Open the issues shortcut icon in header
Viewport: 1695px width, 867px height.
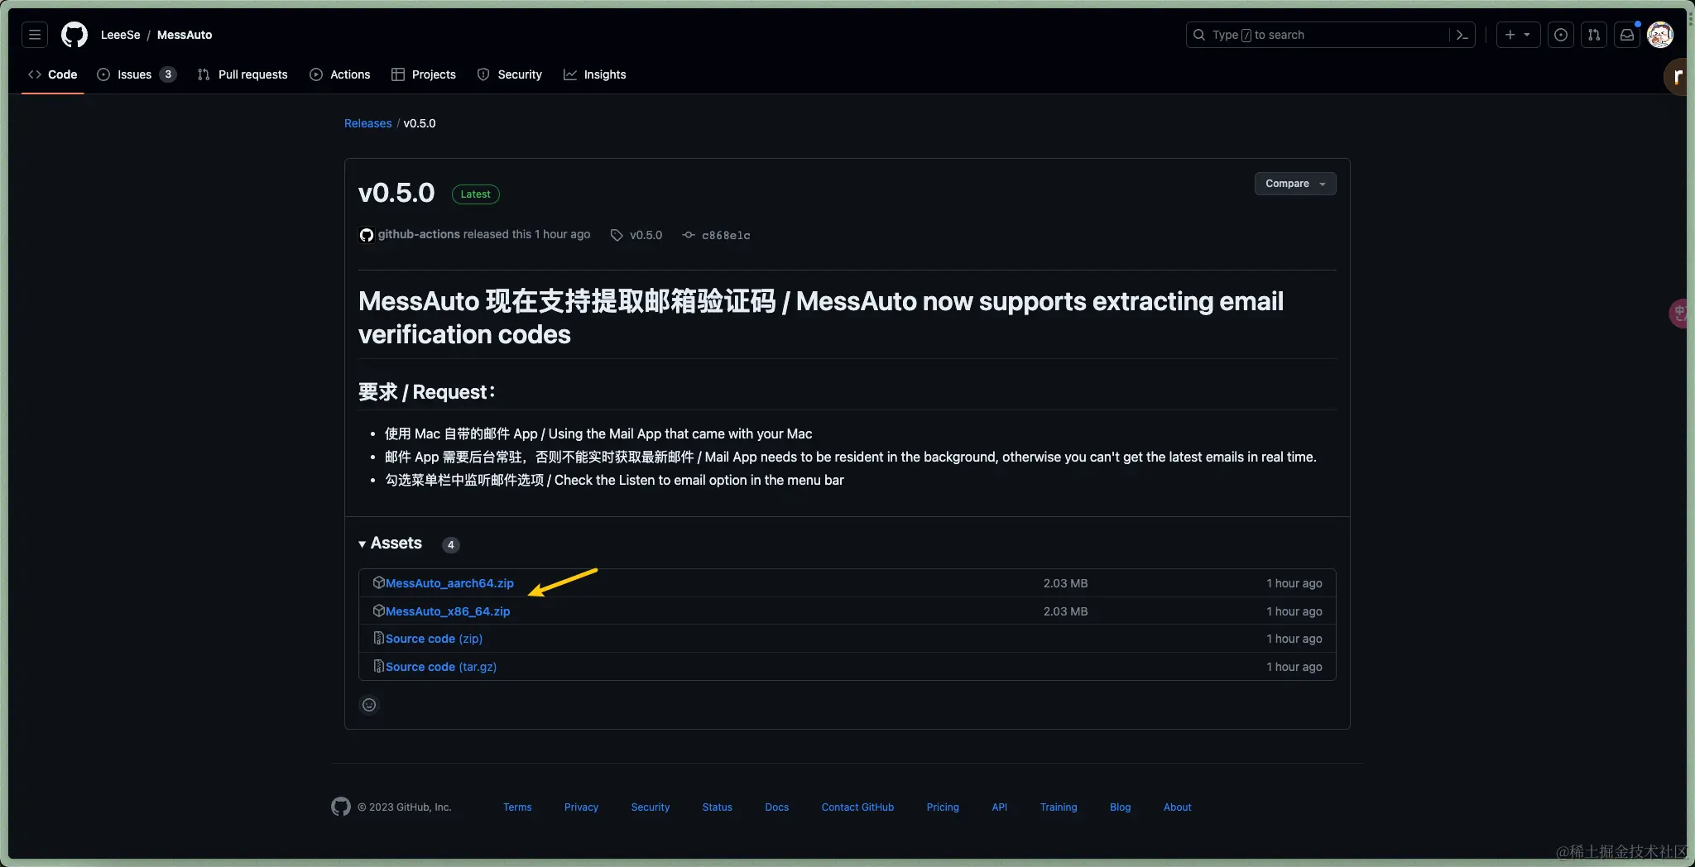tap(1561, 35)
